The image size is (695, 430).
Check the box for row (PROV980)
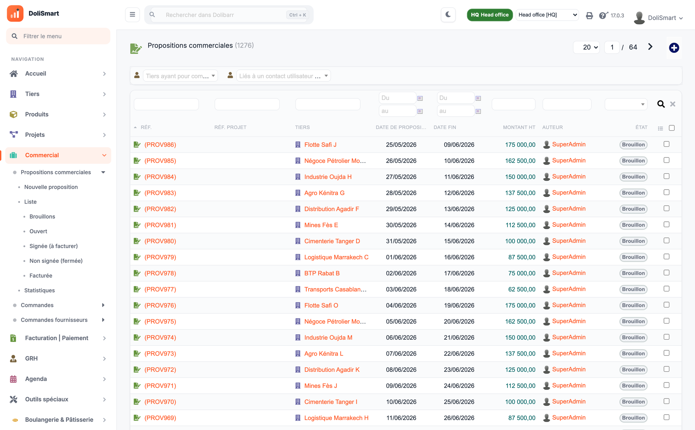click(x=666, y=240)
